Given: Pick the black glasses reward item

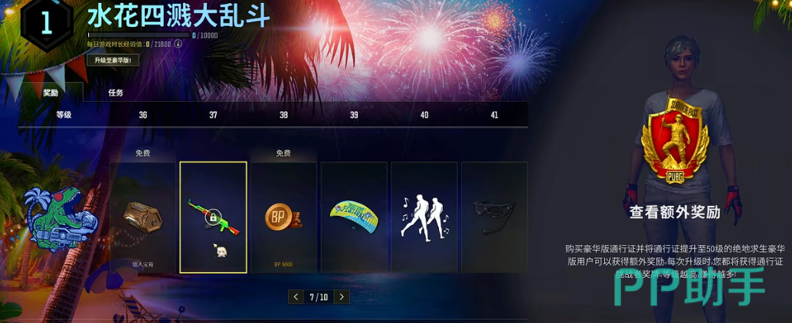Looking at the screenshot, I should [494, 216].
